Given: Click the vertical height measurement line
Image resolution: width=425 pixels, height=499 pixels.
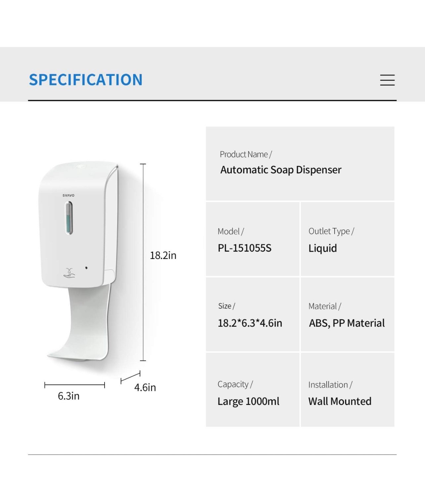Looking at the screenshot, I should (x=143, y=262).
